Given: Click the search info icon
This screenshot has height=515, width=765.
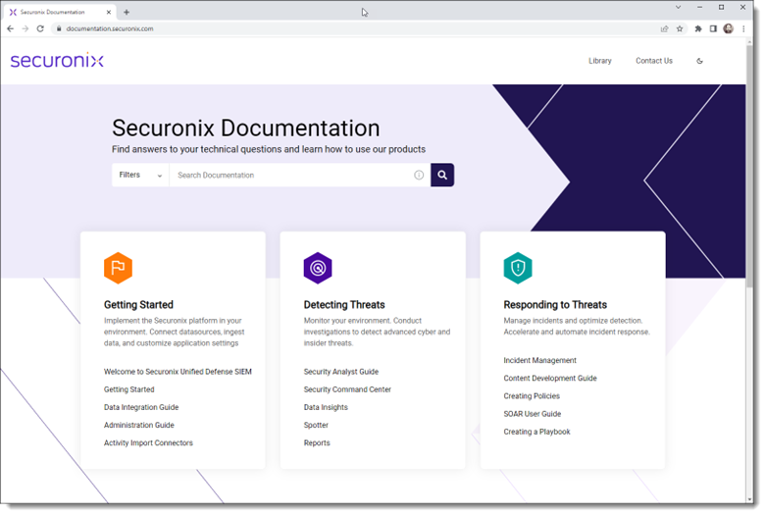Looking at the screenshot, I should click(x=419, y=176).
